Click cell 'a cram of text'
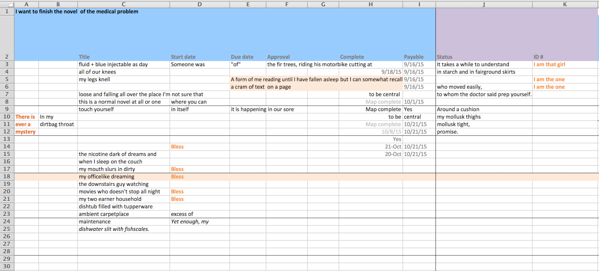Image resolution: width=599 pixels, height=271 pixels. (x=248, y=87)
